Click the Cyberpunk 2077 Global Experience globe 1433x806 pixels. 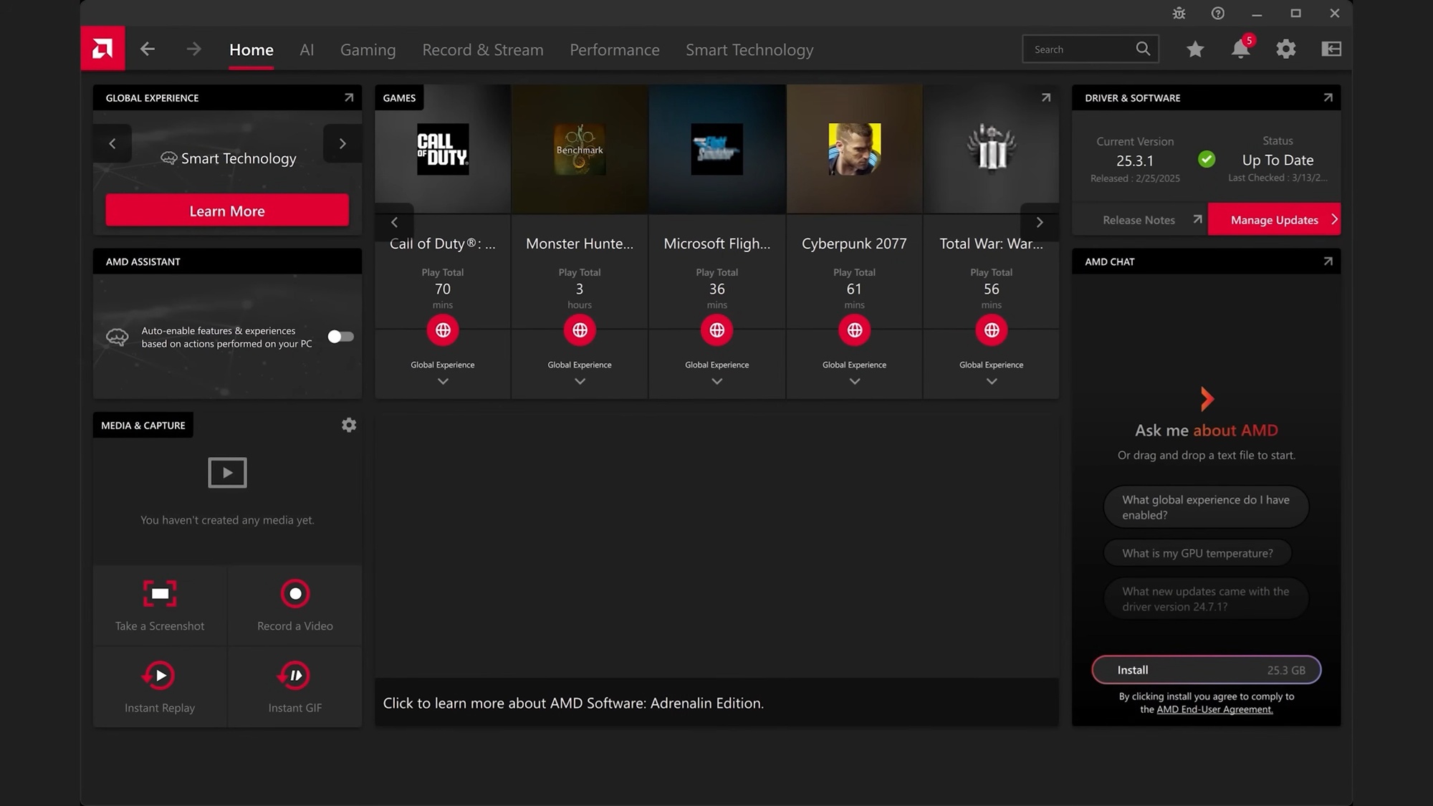tap(854, 330)
